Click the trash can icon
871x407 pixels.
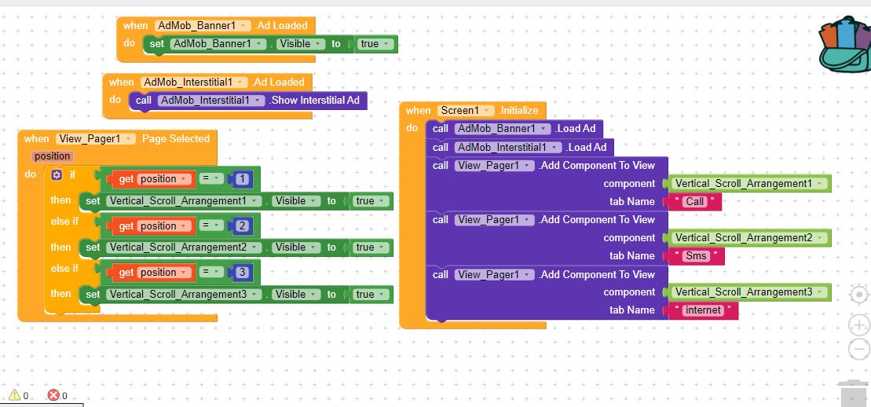coord(855,393)
